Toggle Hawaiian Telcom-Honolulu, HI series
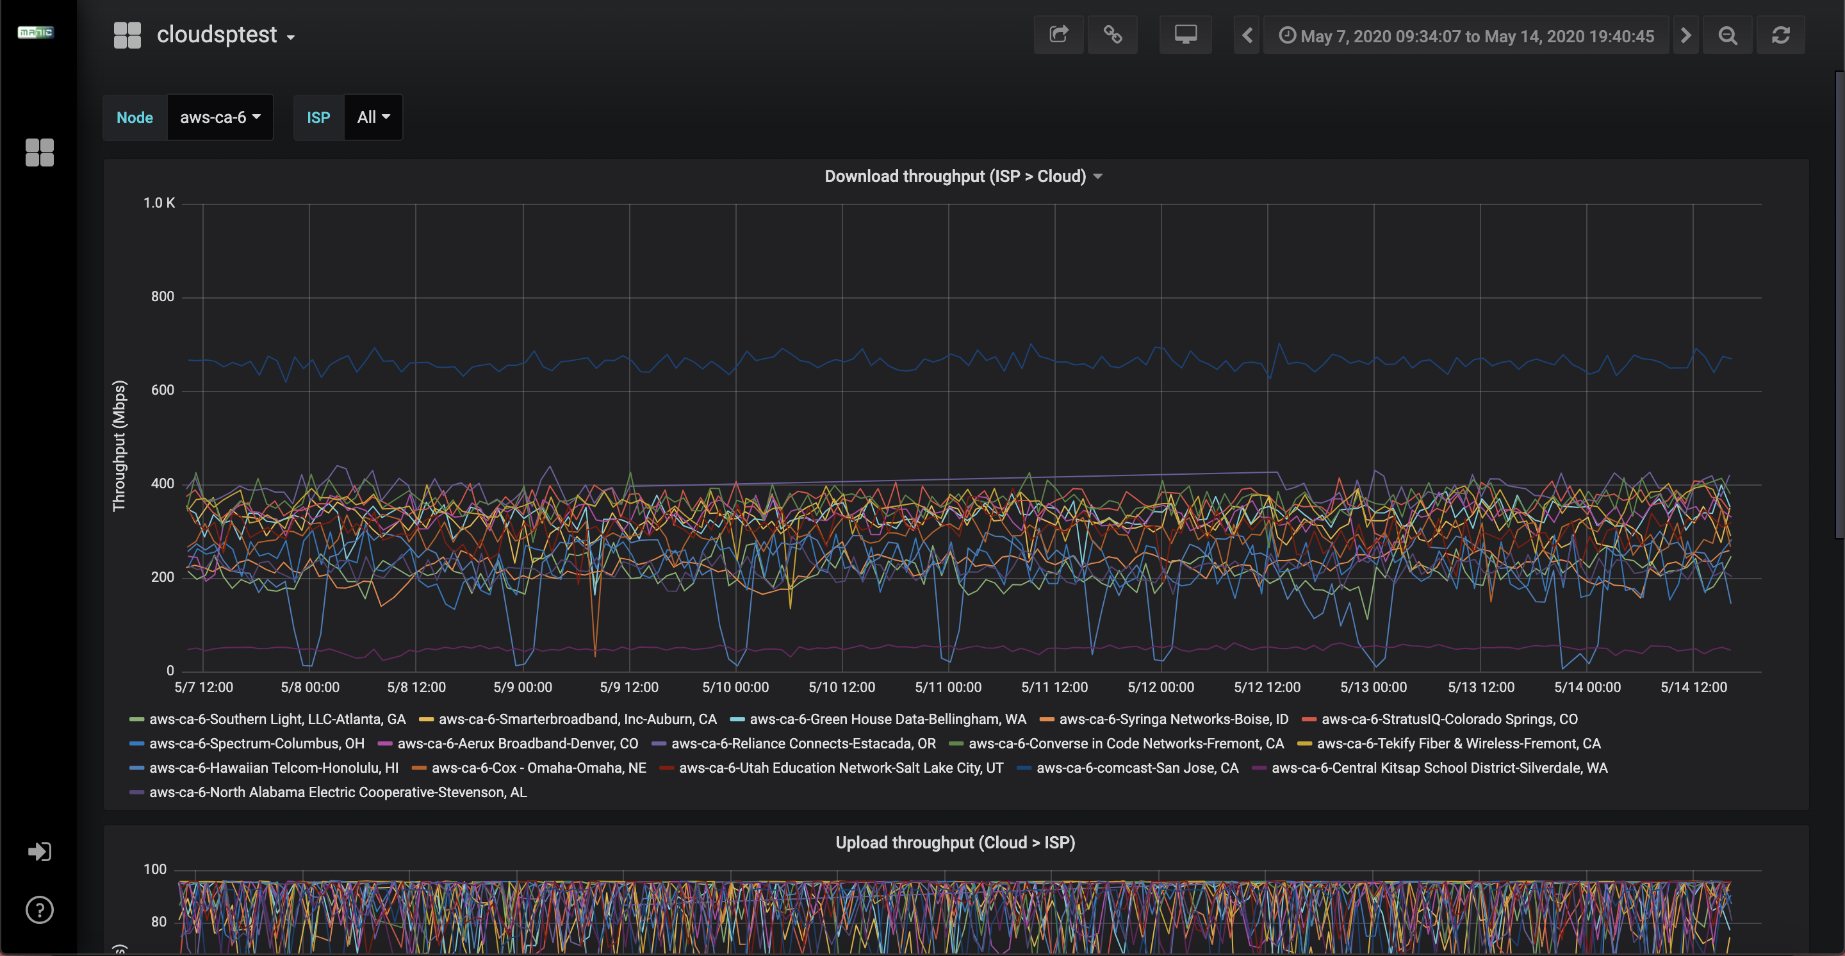The image size is (1845, 956). [x=274, y=768]
